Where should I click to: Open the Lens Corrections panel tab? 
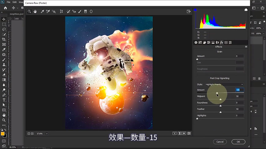click(217, 42)
